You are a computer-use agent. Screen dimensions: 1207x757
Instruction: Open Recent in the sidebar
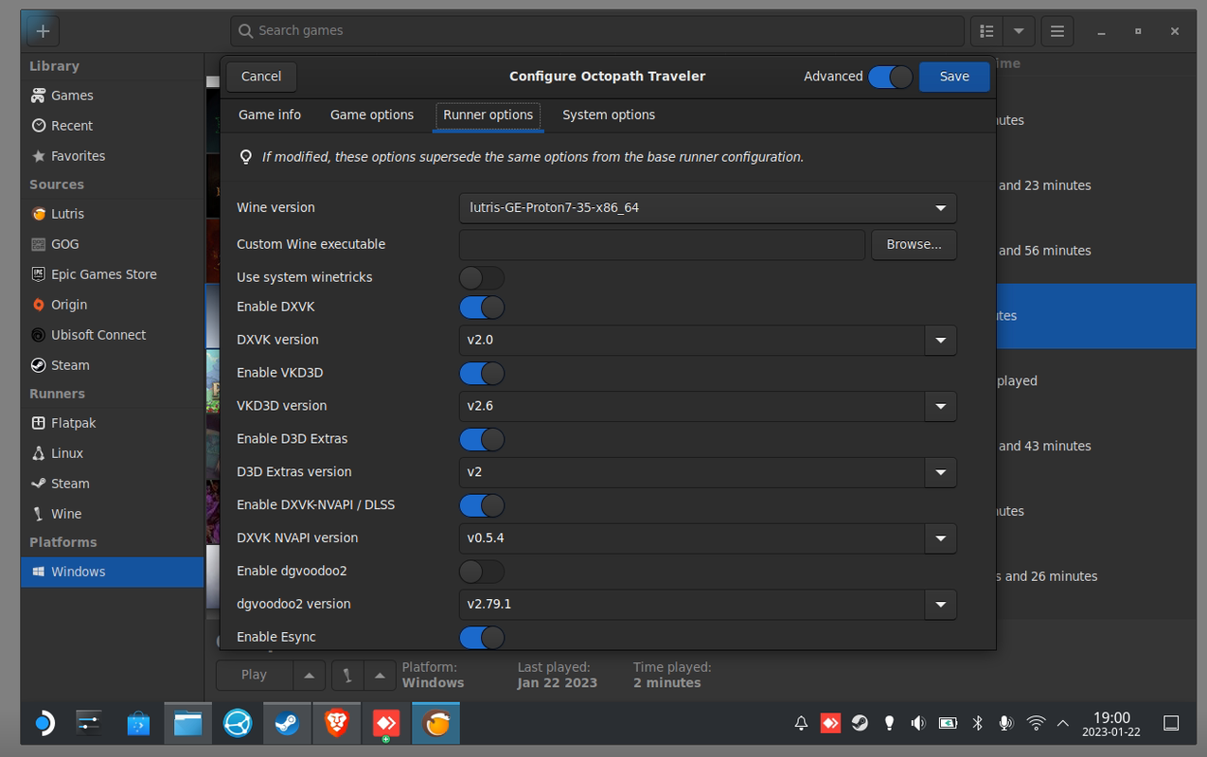click(x=112, y=126)
